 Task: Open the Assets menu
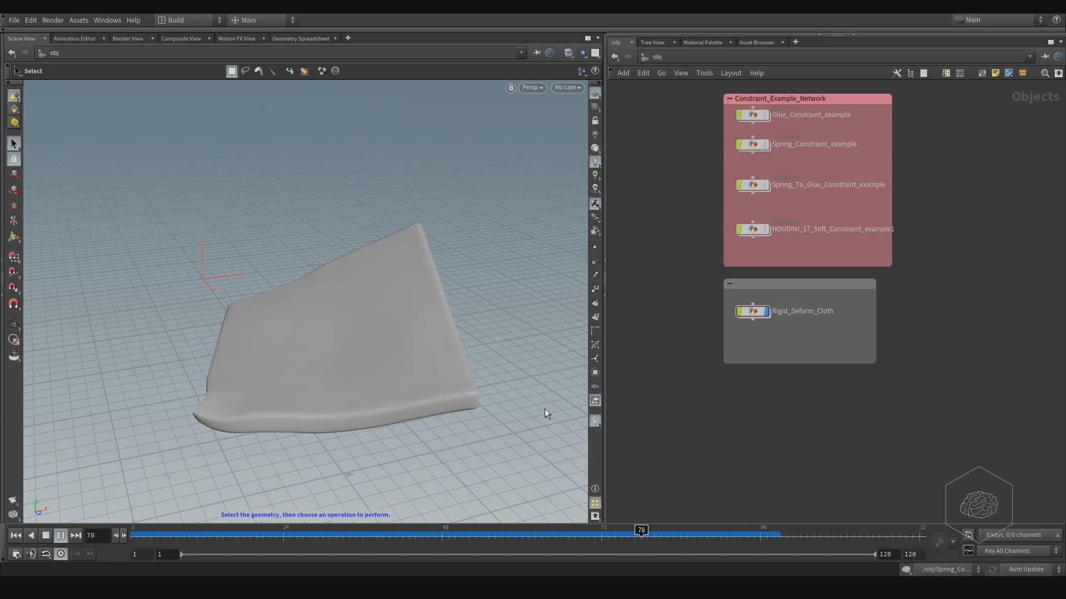(x=78, y=20)
